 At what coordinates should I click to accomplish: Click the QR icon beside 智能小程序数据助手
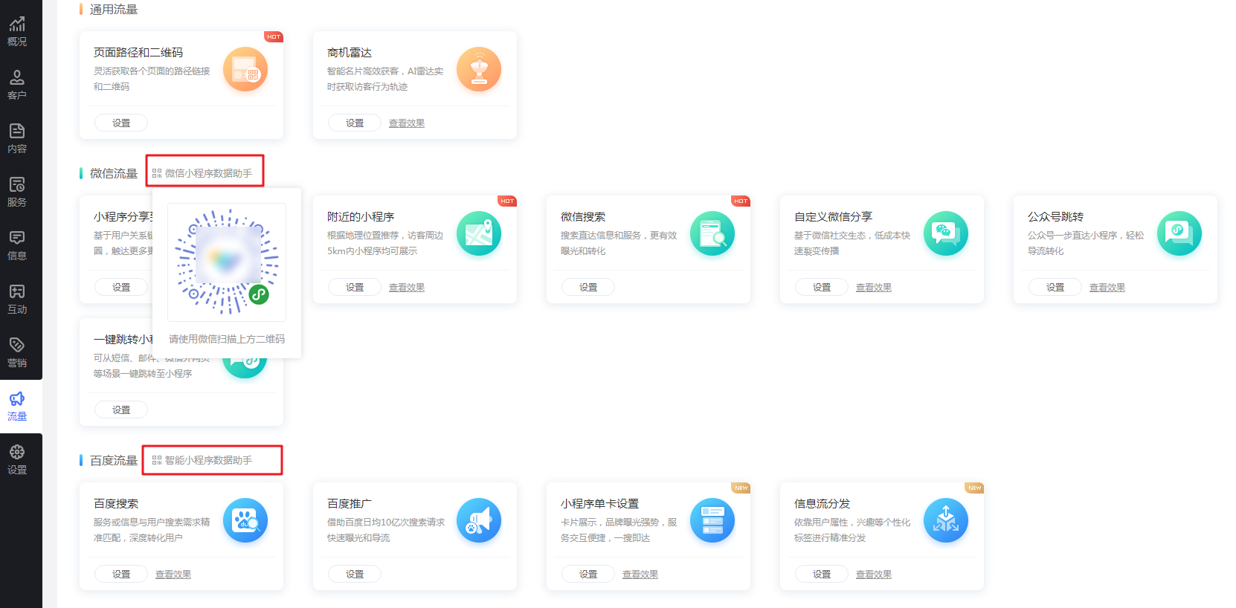(x=157, y=460)
